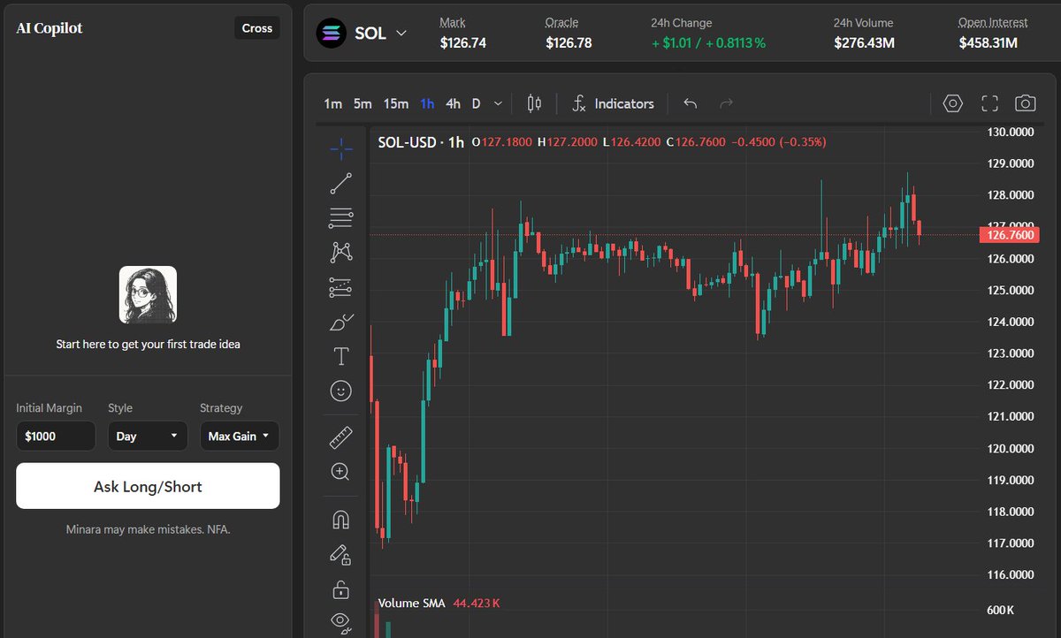Open the Max Gain strategy dropdown
The width and height of the screenshot is (1061, 638).
pos(240,436)
